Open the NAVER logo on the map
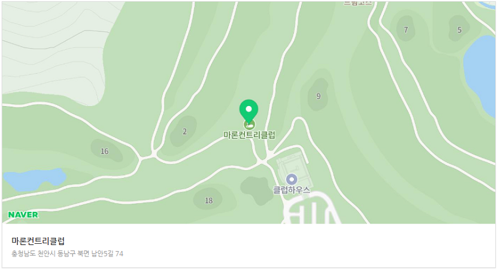Image resolution: width=497 pixels, height=269 pixels. 23,214
